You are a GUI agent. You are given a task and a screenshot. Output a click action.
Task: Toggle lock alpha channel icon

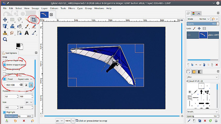204,28
